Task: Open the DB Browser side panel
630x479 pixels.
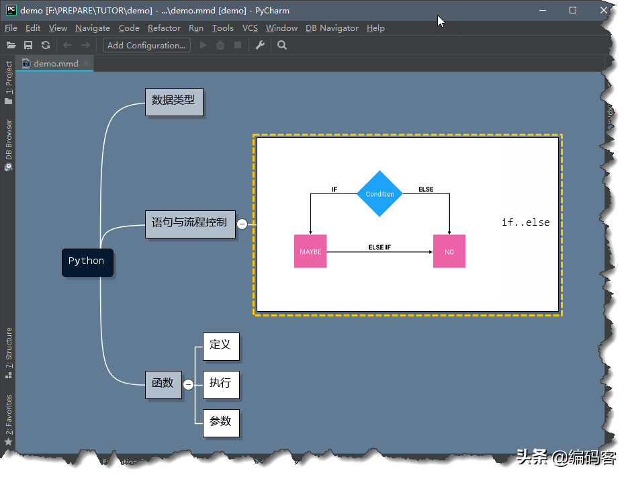Action: 9,145
